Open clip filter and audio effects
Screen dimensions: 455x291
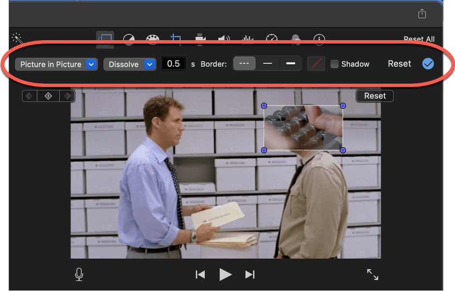pyautogui.click(x=296, y=40)
